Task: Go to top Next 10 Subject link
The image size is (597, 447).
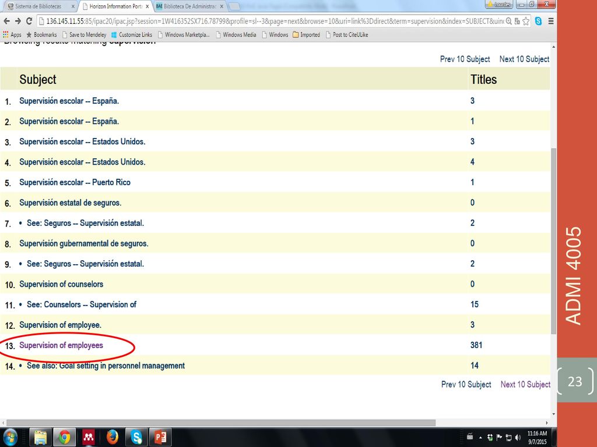Action: click(x=524, y=59)
